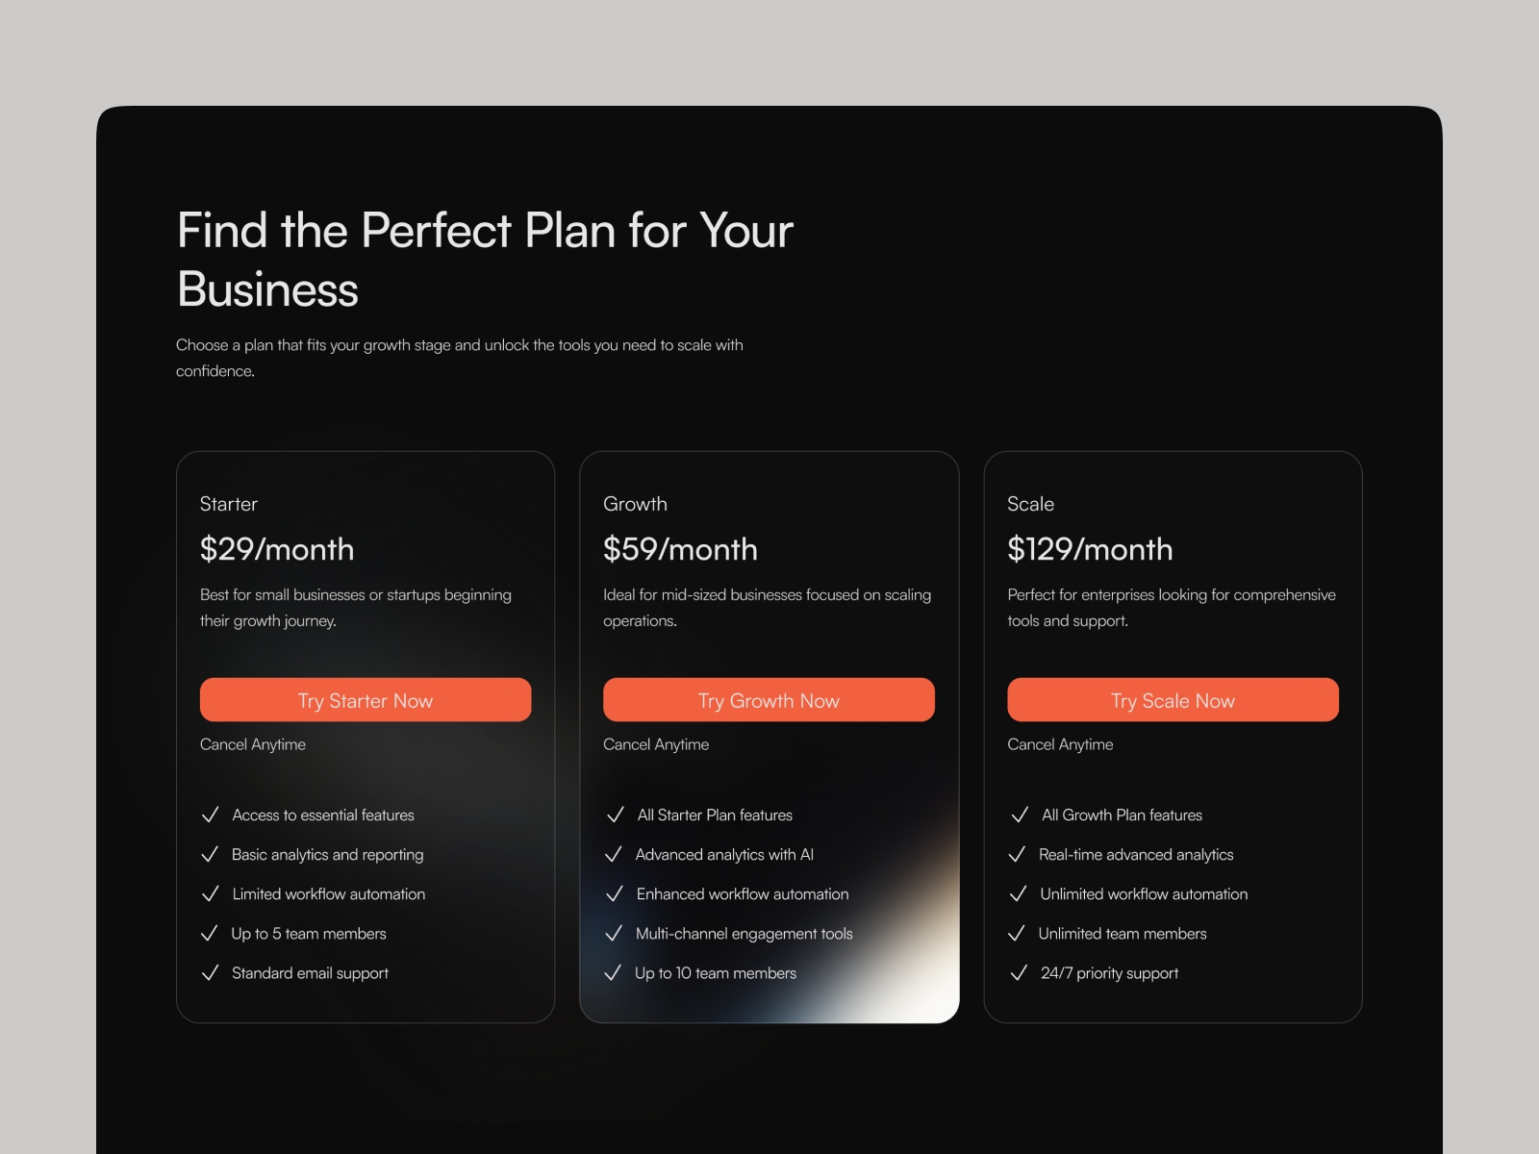Viewport: 1539px width, 1154px height.
Task: Click the checkmark beside All Starter Plan features
Action: pos(616,815)
